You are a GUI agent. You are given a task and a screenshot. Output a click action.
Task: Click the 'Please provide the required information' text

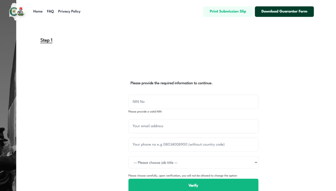(x=171, y=83)
